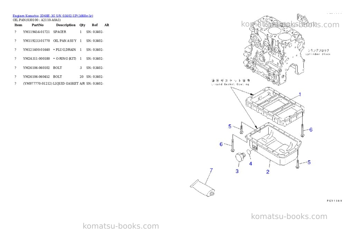
Task: Click the spacer frame drawing
Action: click(x=276, y=106)
